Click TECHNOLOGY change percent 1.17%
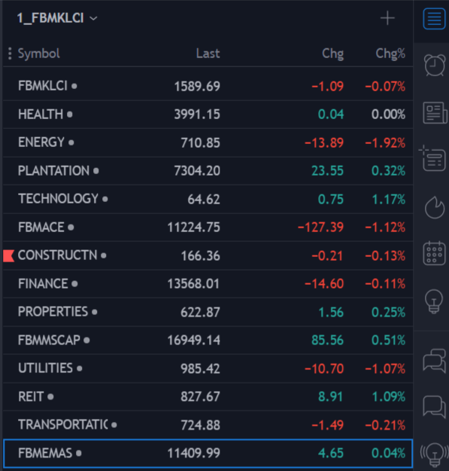The height and width of the screenshot is (471, 449). click(x=388, y=199)
